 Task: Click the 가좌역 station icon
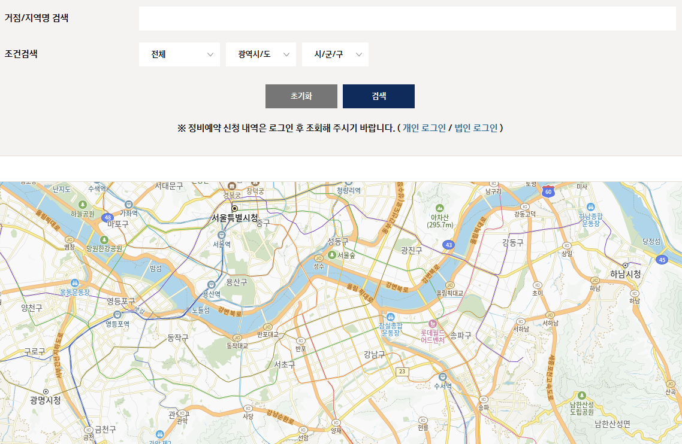(129, 204)
